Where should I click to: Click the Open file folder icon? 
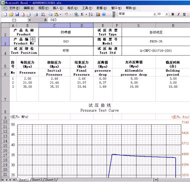11,15
